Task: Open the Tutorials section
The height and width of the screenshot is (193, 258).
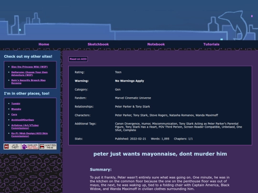Action: 211,44
